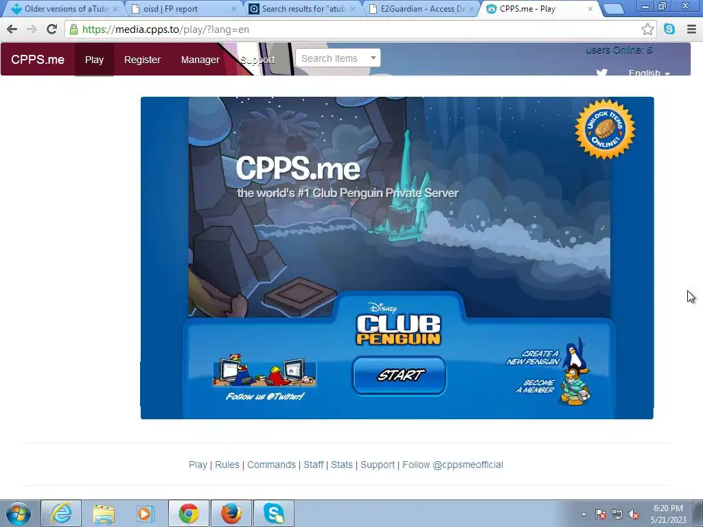Viewport: 703px width, 527px height.
Task: Click the Become a Member penguin character
Action: pos(575,386)
